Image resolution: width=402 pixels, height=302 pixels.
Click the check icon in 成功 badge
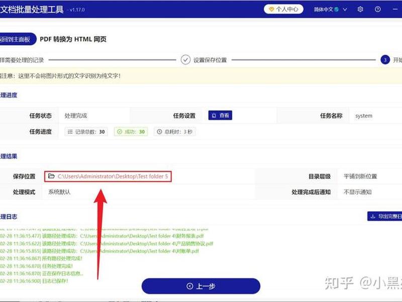(120, 131)
